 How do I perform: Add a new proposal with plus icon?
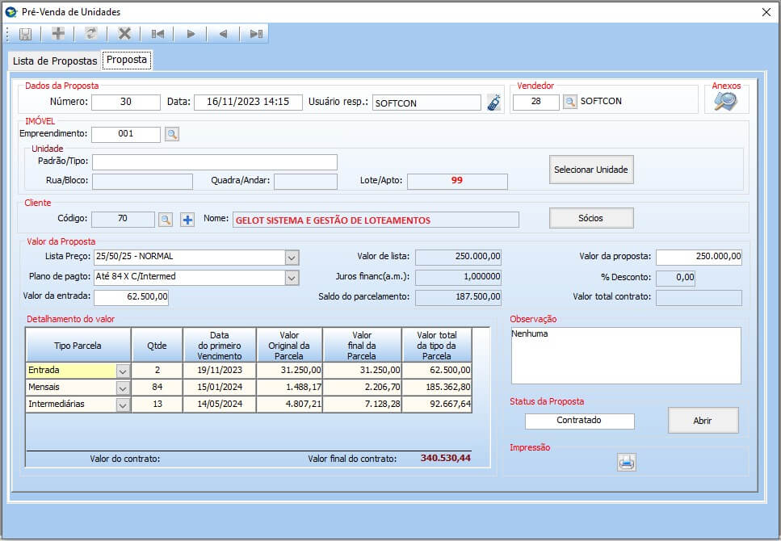(58, 34)
